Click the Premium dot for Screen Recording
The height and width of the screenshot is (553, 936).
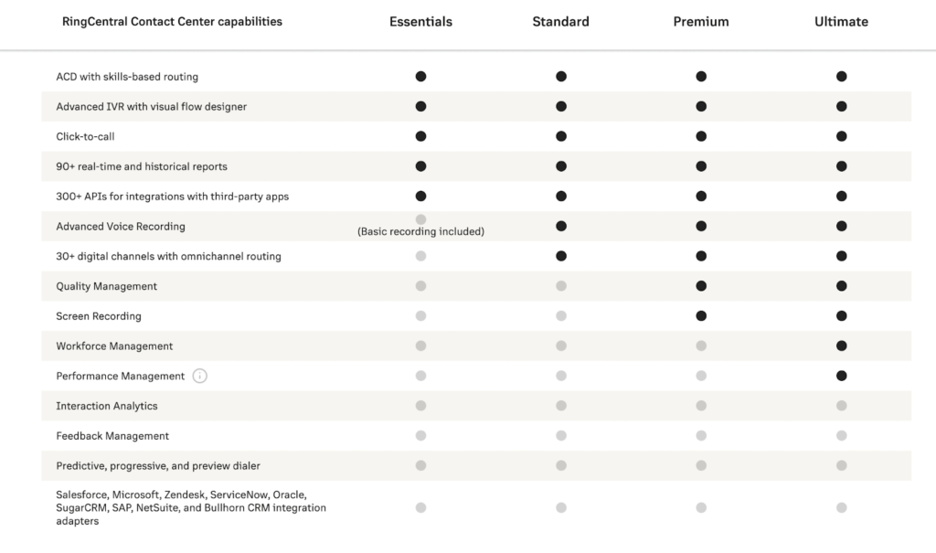coord(701,316)
